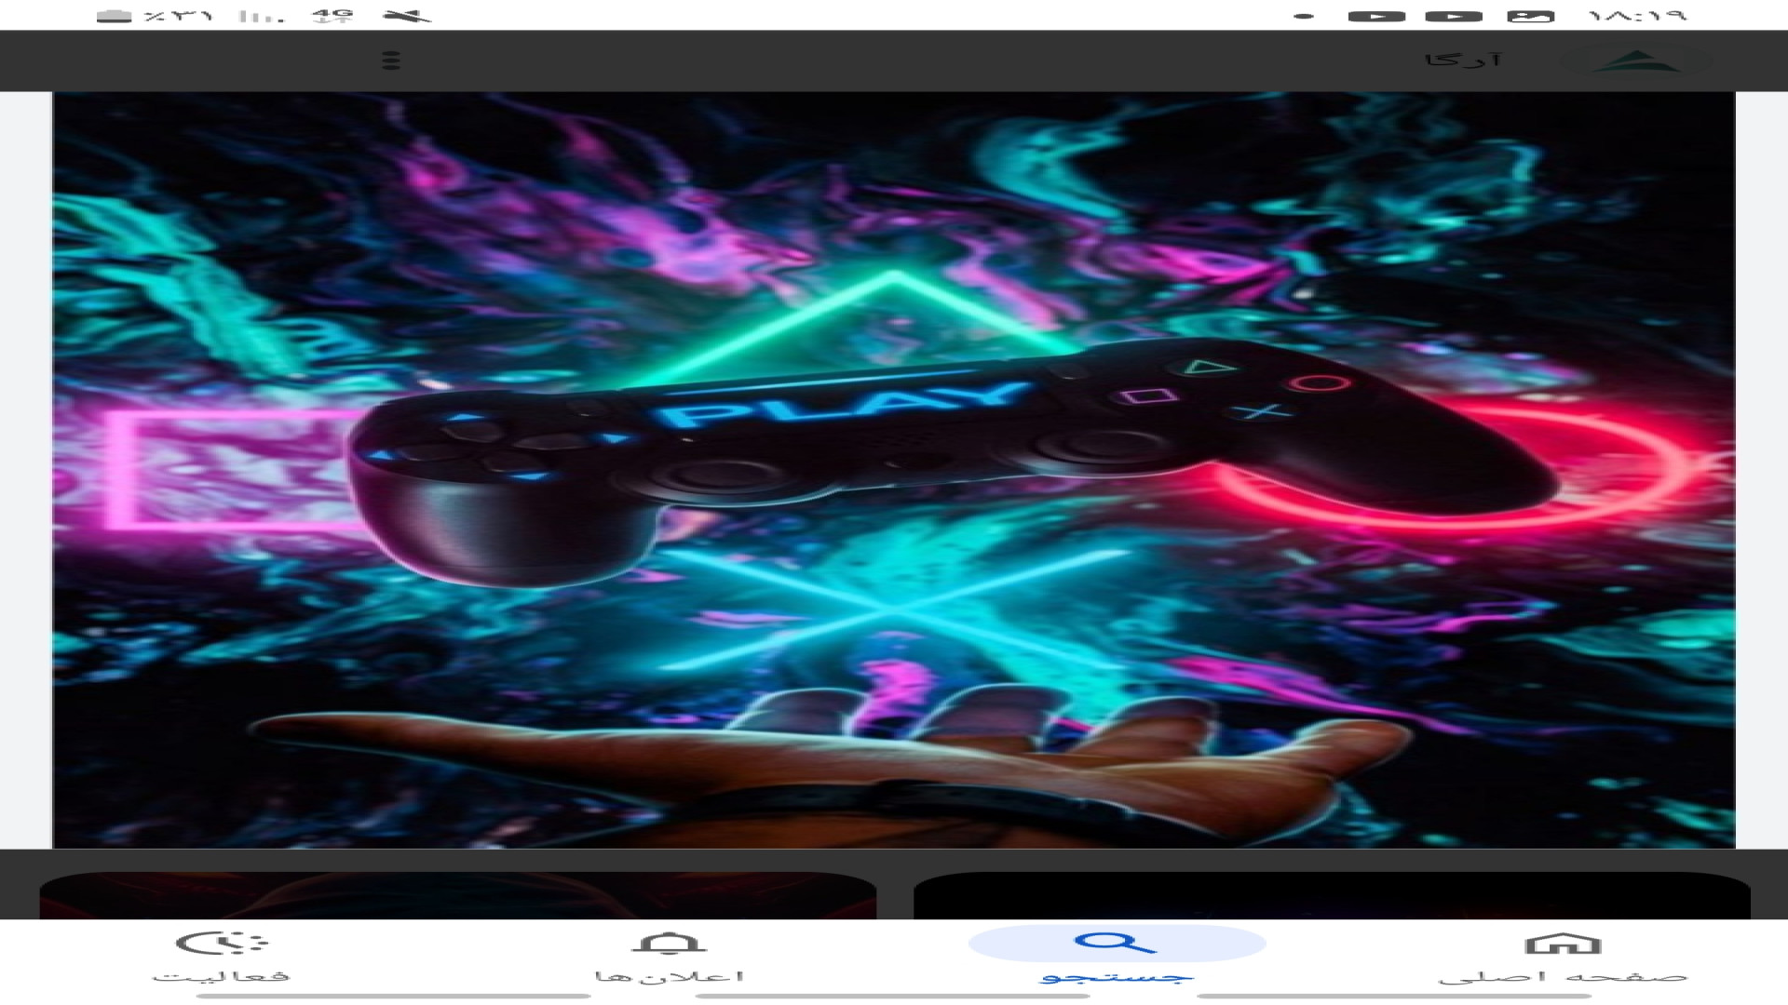Tap the search magnifier icon
The width and height of the screenshot is (1788, 1005).
[x=1116, y=944]
